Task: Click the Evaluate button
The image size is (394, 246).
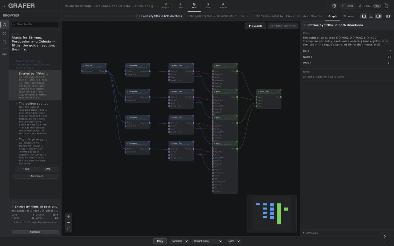Action: pyautogui.click(x=255, y=26)
